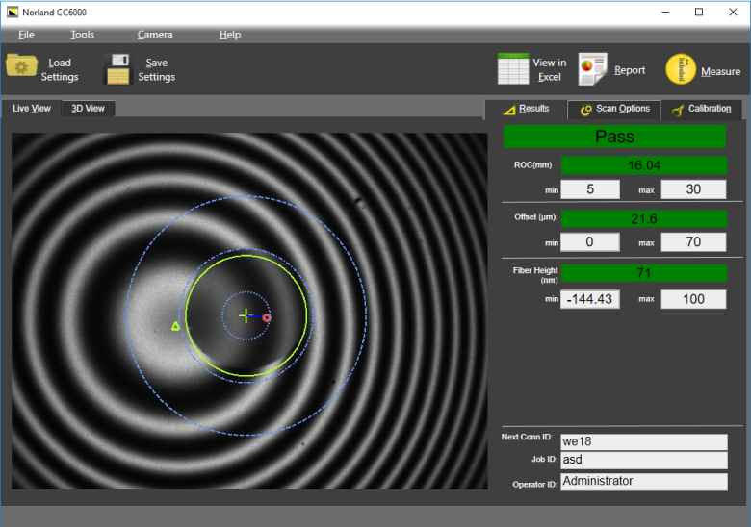The height and width of the screenshot is (527, 751).
Task: Switch to the 3D View tab
Action: point(88,109)
